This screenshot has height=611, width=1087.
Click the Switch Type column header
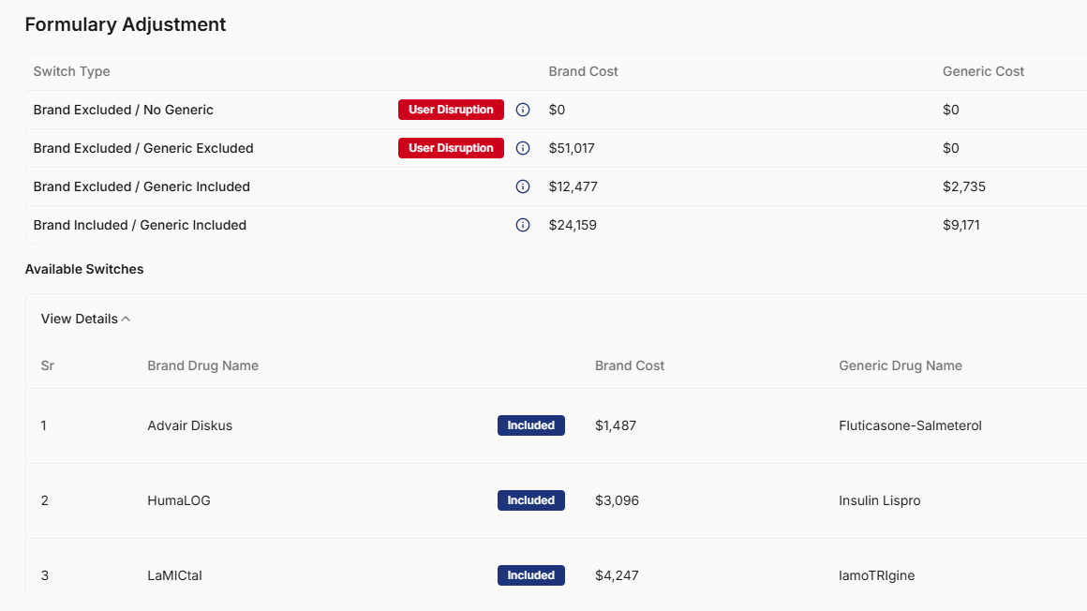pos(71,71)
